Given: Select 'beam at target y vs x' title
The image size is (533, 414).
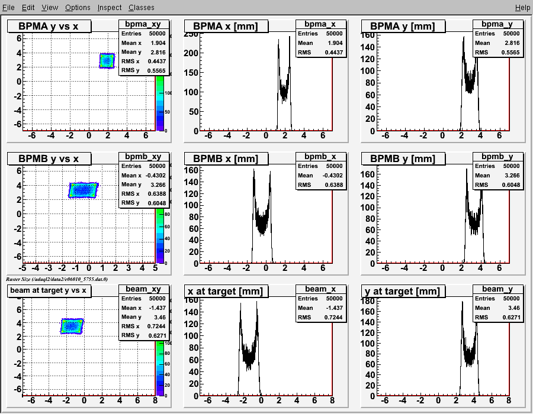Looking at the screenshot, I should pyautogui.click(x=49, y=291).
